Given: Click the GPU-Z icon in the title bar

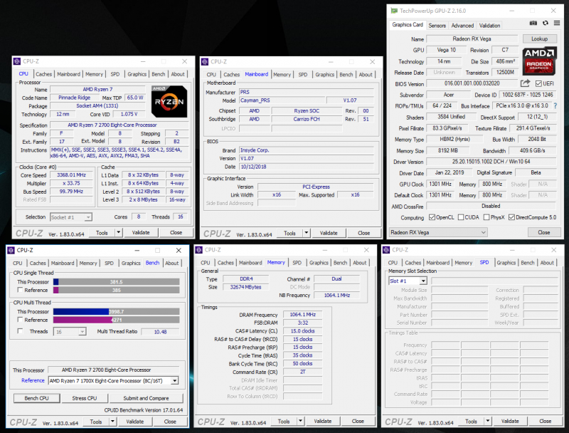Looking at the screenshot, I should click(394, 11).
